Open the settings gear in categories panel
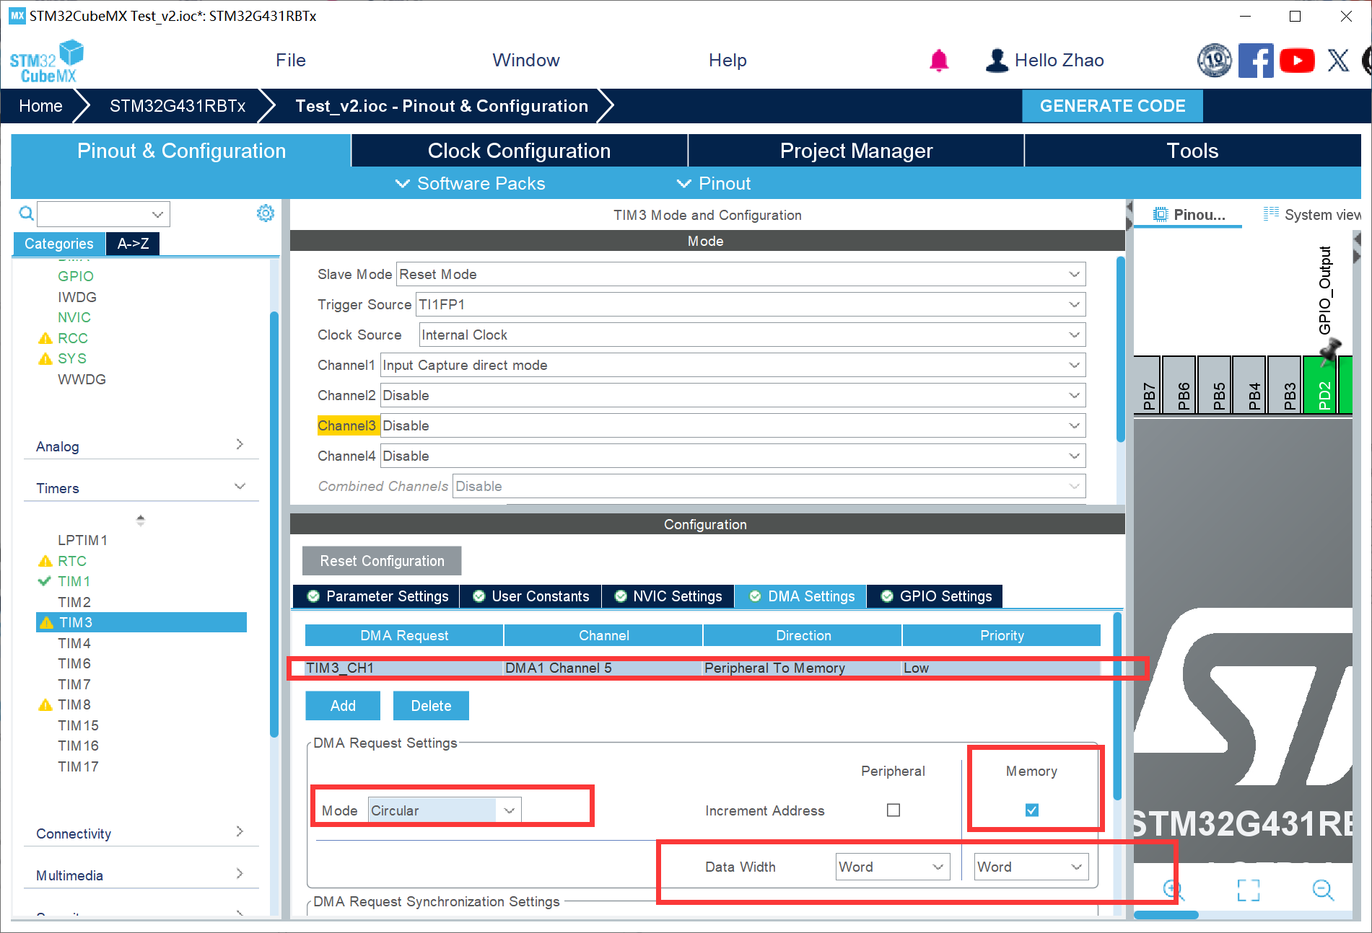 click(266, 213)
